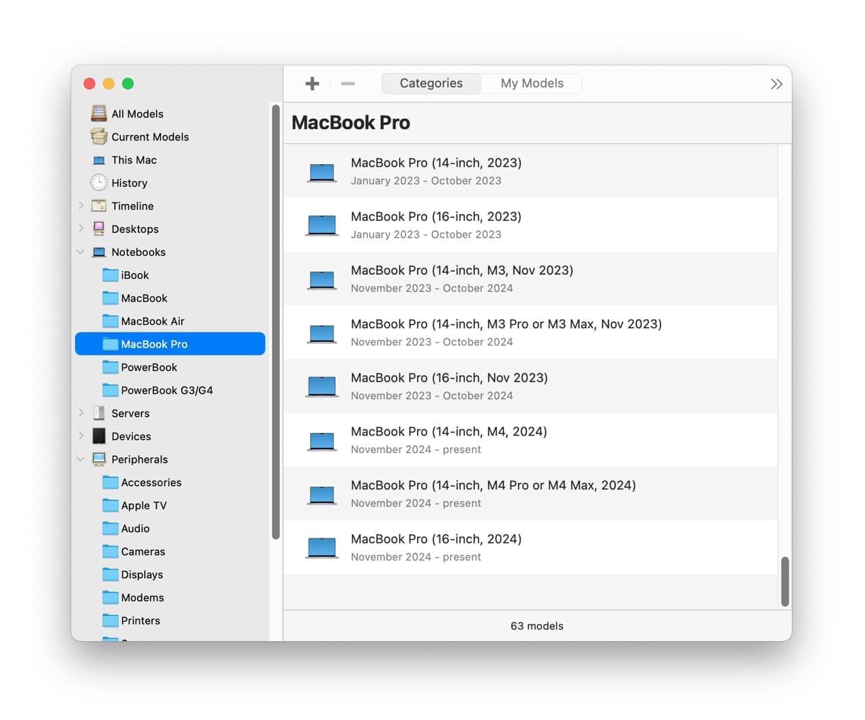Screen dimensions: 865x720
Task: Select the highlighted MacBook Pro sidebar folder
Action: [x=170, y=344]
